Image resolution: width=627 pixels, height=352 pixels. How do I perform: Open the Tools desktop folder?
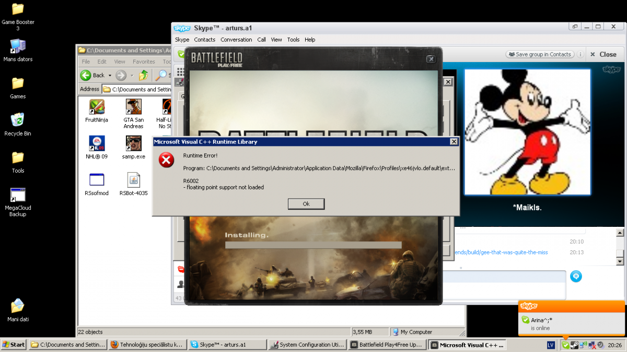18,161
